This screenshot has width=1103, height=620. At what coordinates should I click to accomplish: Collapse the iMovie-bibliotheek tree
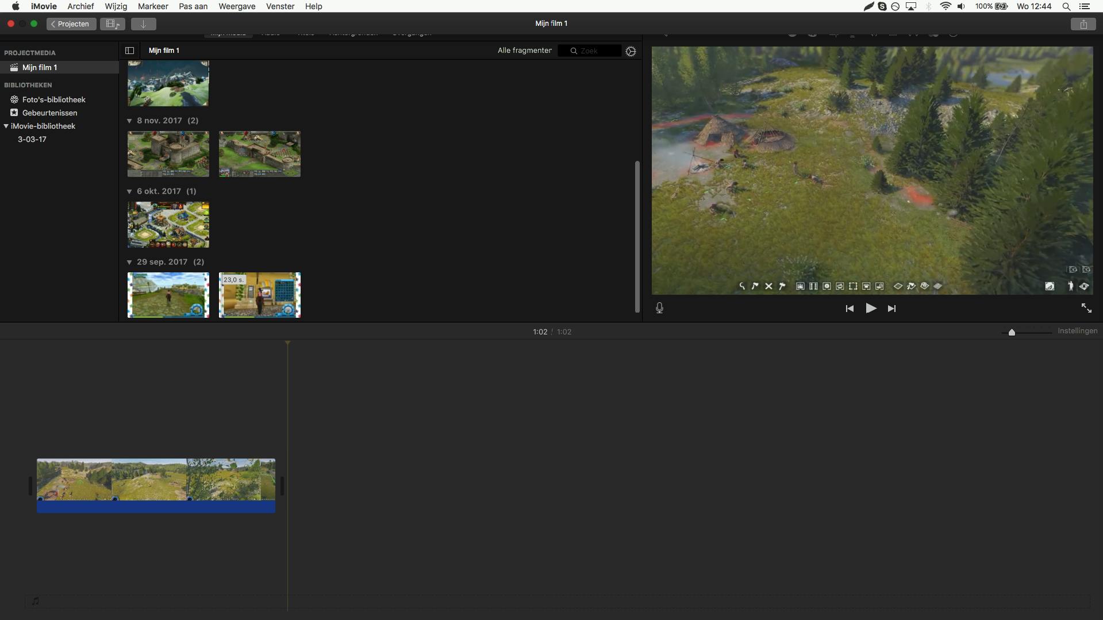pyautogui.click(x=6, y=126)
